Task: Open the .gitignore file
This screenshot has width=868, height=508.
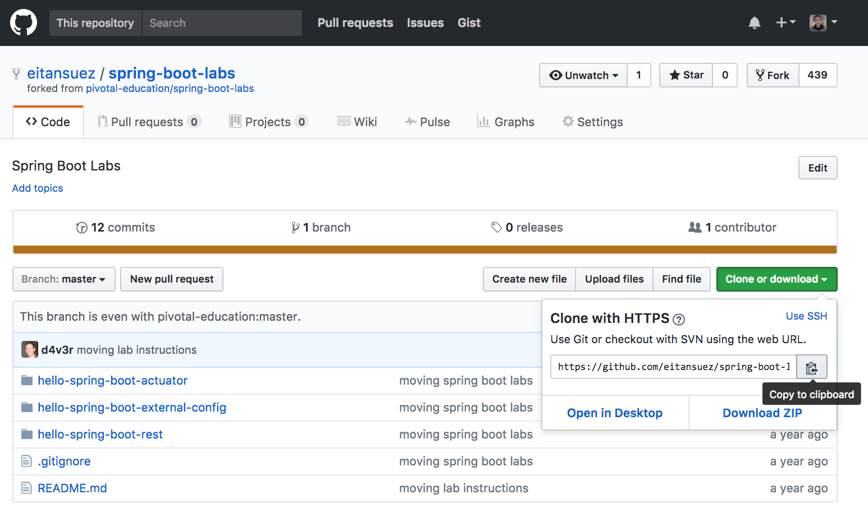Action: point(64,461)
